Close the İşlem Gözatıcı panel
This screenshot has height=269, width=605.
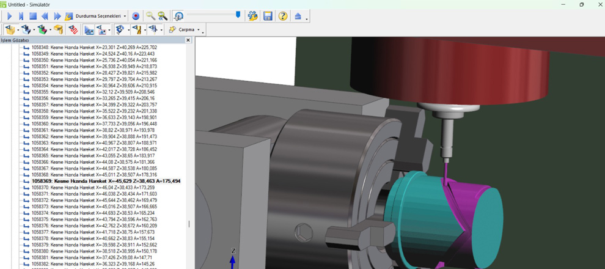click(188, 40)
